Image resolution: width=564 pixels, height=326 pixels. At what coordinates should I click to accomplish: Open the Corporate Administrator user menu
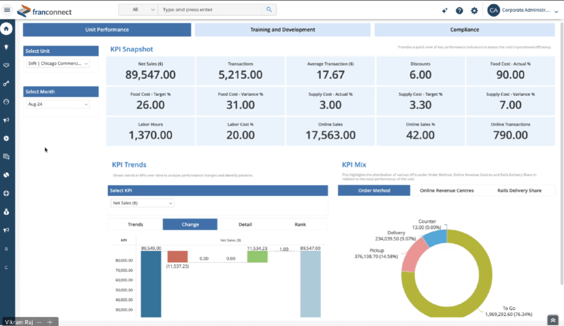[522, 10]
